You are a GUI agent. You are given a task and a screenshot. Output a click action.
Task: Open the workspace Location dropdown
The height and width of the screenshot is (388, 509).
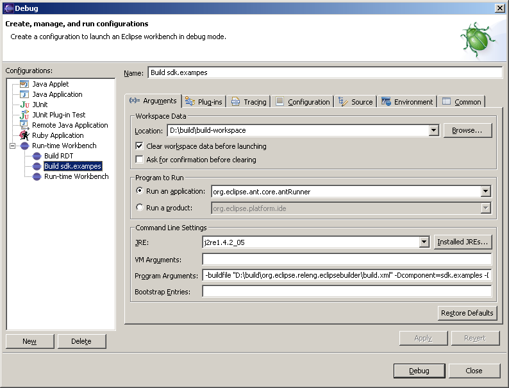pos(433,131)
